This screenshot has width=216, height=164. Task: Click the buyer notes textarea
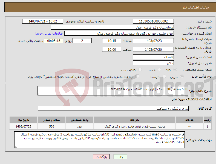click(99, 140)
